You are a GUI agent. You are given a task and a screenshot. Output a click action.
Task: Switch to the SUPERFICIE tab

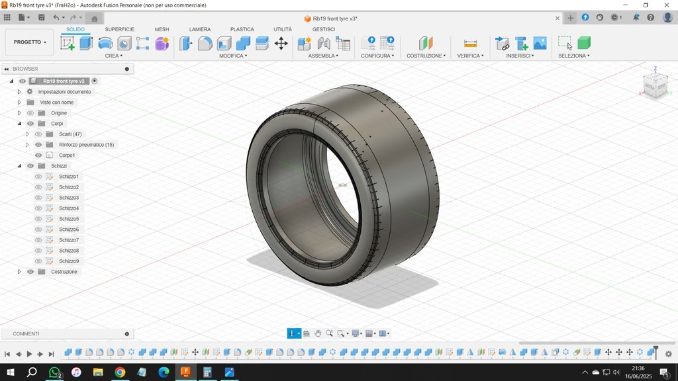[119, 29]
